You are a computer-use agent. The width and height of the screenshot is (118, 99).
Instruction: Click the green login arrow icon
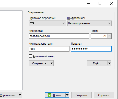[x=50, y=95]
